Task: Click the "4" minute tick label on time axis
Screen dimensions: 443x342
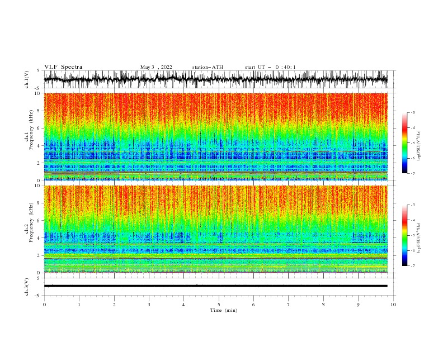Action: [183, 305]
